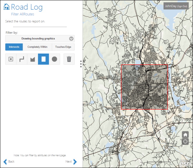Collapse side panel using three-dot handle
Viewport: 193px width, 168px height.
(x=81, y=64)
